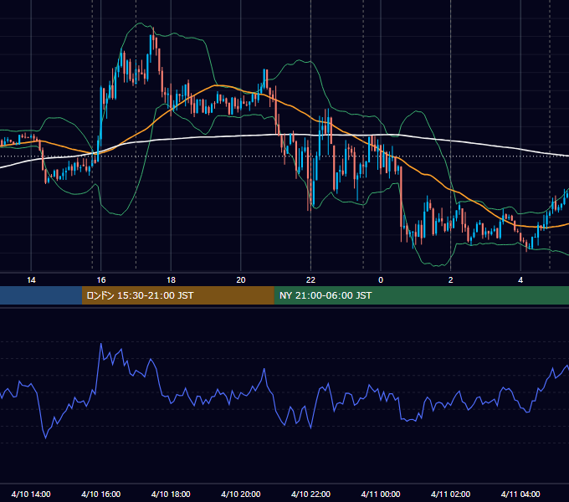This screenshot has height=502, width=569.
Task: Click the 4/11 04:00 date label
Action: click(x=520, y=494)
